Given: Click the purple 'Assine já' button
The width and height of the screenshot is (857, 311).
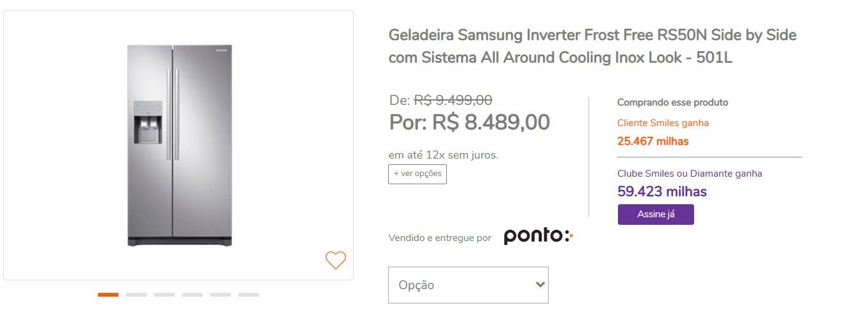Looking at the screenshot, I should [655, 214].
